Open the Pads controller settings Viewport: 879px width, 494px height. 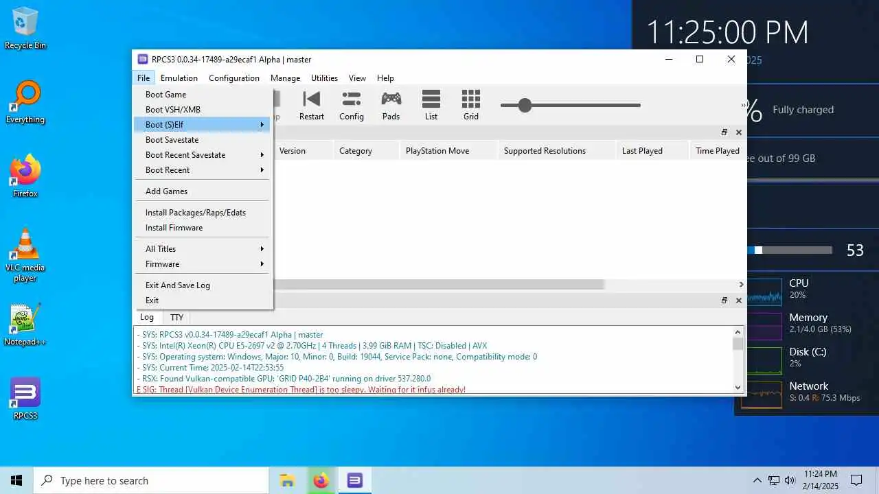391,105
